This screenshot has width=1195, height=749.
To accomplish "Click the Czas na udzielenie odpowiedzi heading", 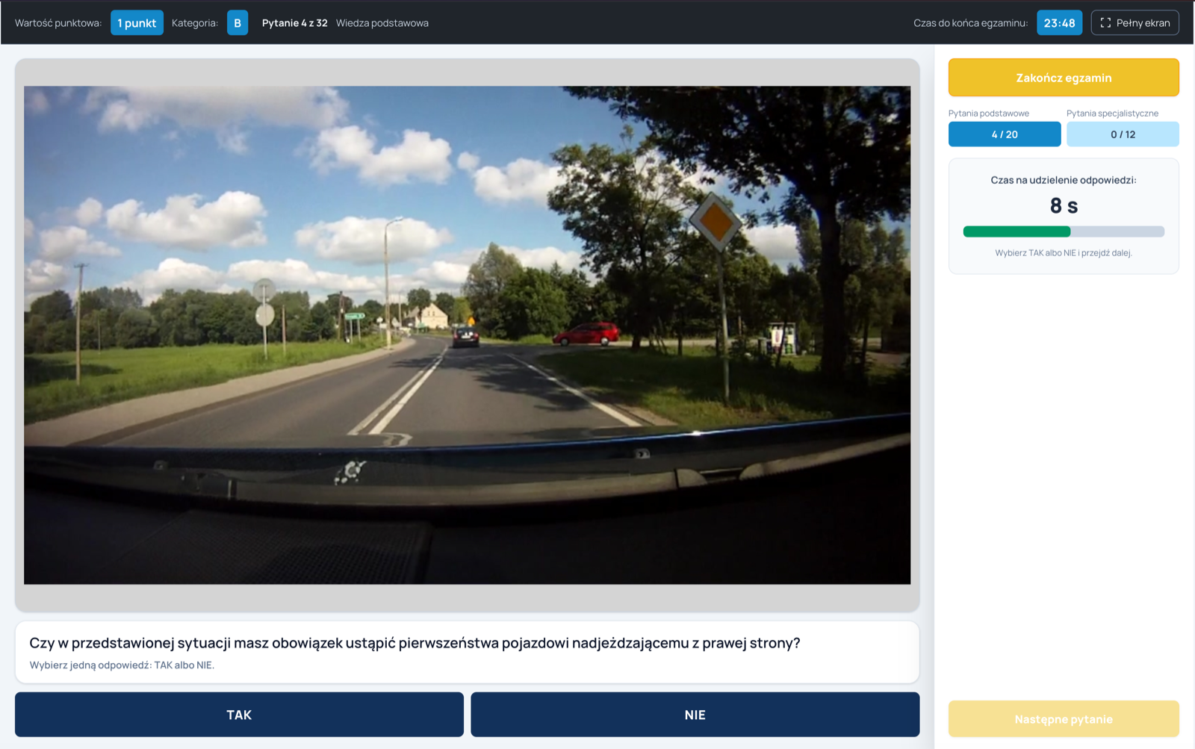I will [x=1064, y=180].
